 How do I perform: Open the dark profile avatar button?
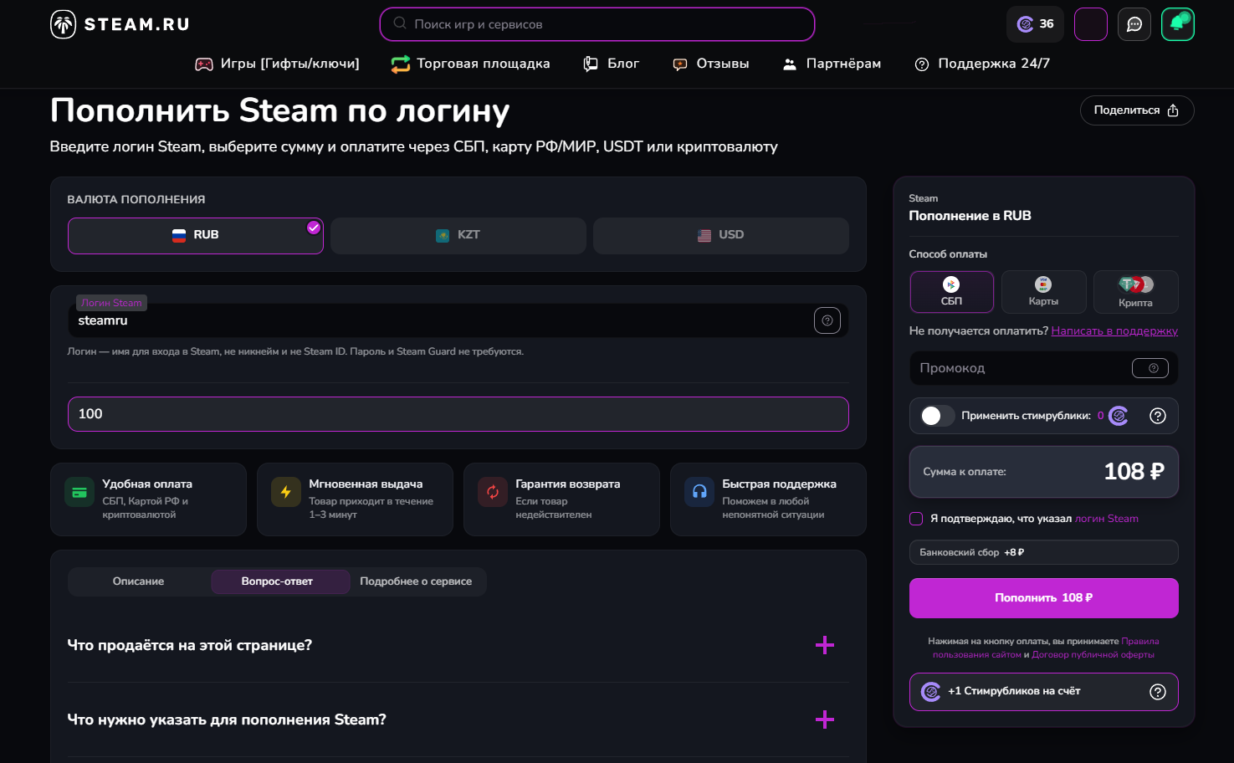pos(1090,24)
